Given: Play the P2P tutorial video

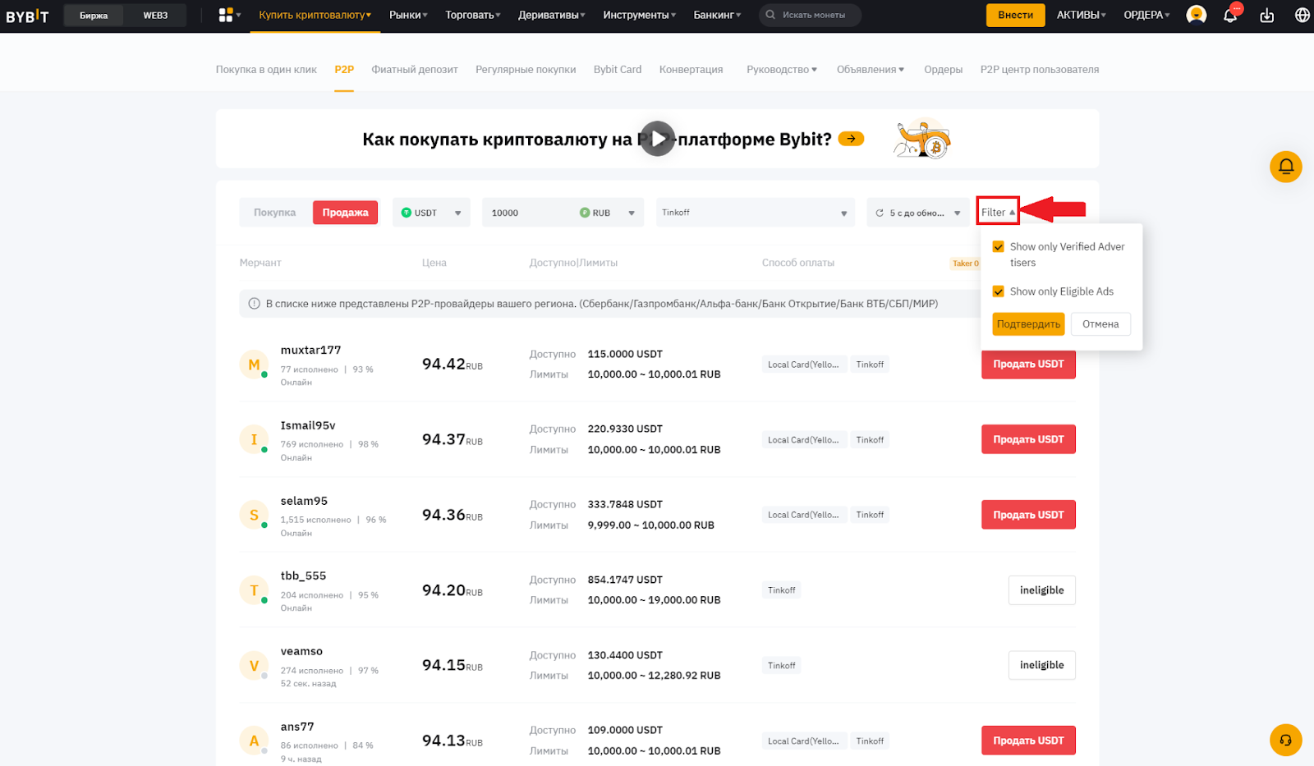Looking at the screenshot, I should 657,139.
